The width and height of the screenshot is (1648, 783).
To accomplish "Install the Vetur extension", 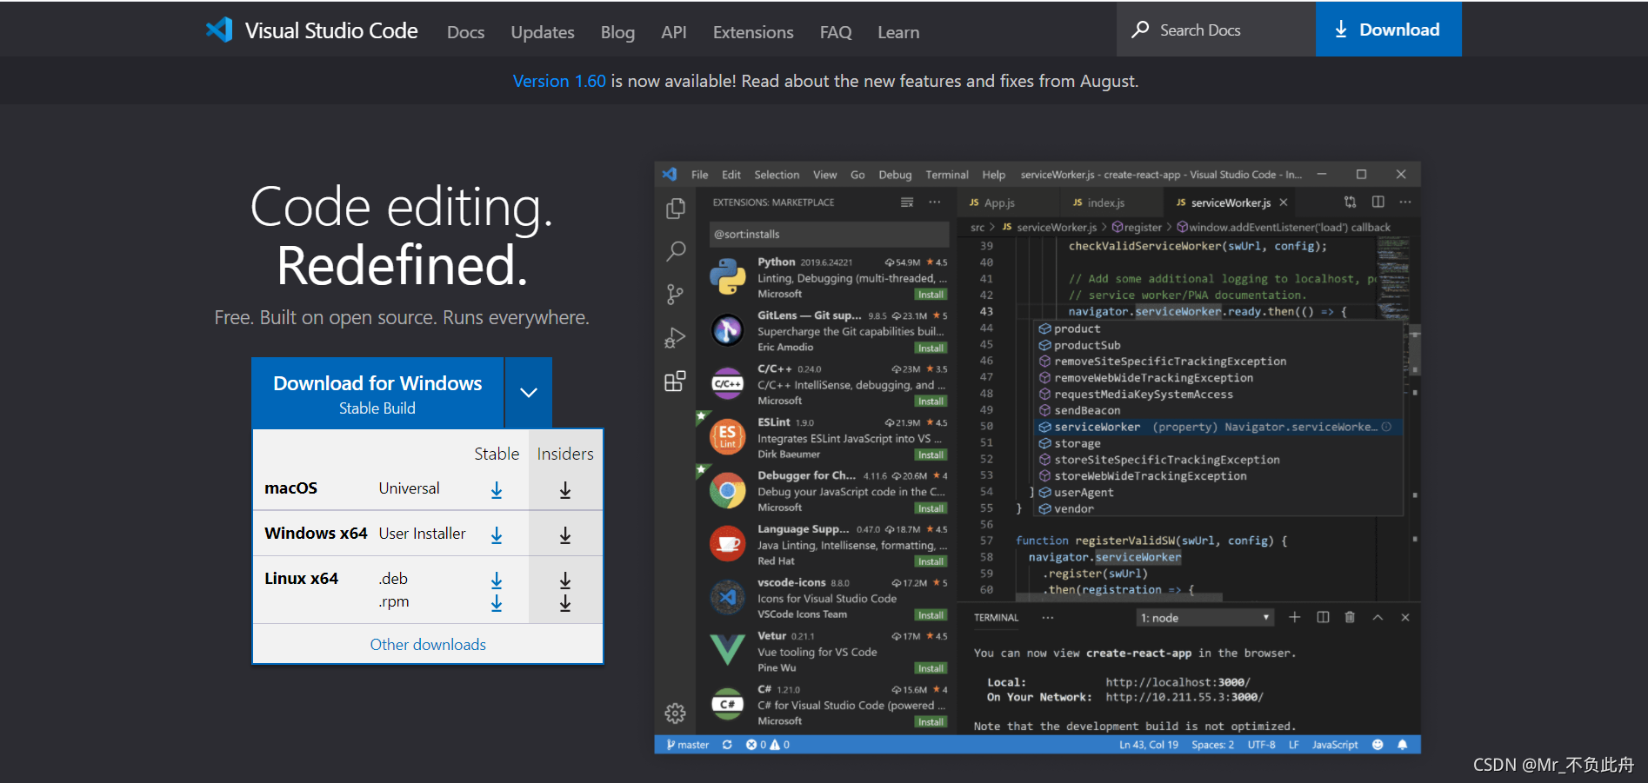I will point(931,668).
